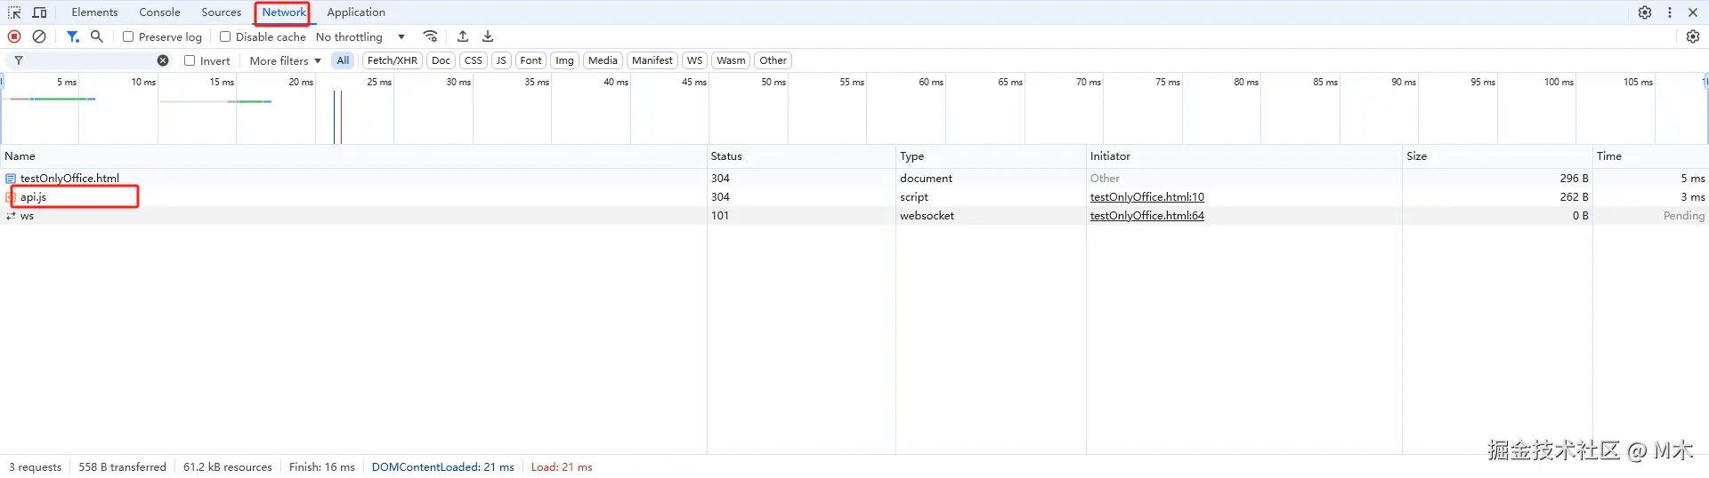
Task: Switch to the Sources tab
Action: pyautogui.click(x=222, y=12)
